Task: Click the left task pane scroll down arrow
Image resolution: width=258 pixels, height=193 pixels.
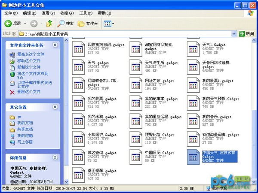Action: pyautogui.click(x=66, y=182)
